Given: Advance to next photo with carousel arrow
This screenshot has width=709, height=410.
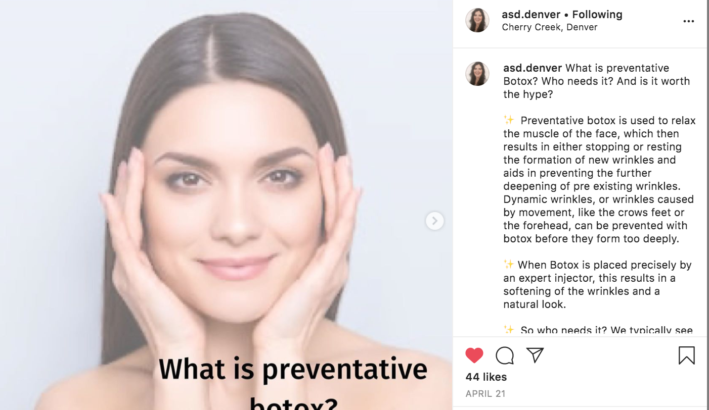Looking at the screenshot, I should point(435,221).
